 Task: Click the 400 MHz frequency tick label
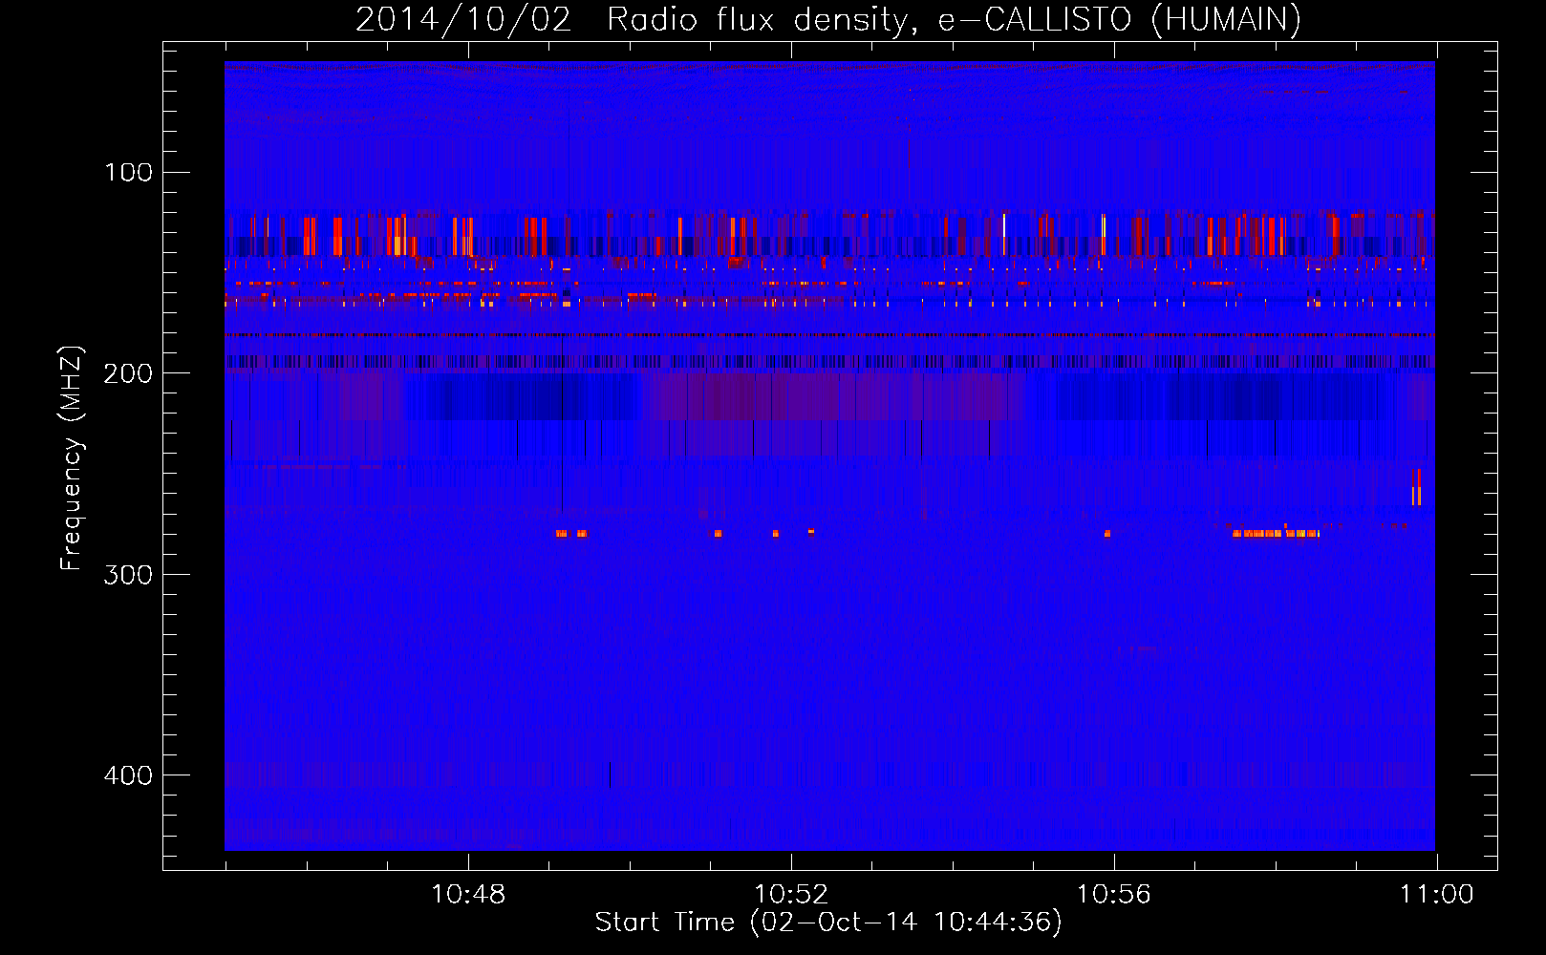point(129,775)
